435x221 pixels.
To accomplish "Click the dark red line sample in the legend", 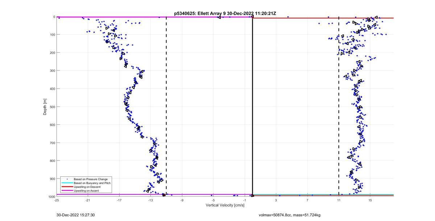I will [x=67, y=187].
